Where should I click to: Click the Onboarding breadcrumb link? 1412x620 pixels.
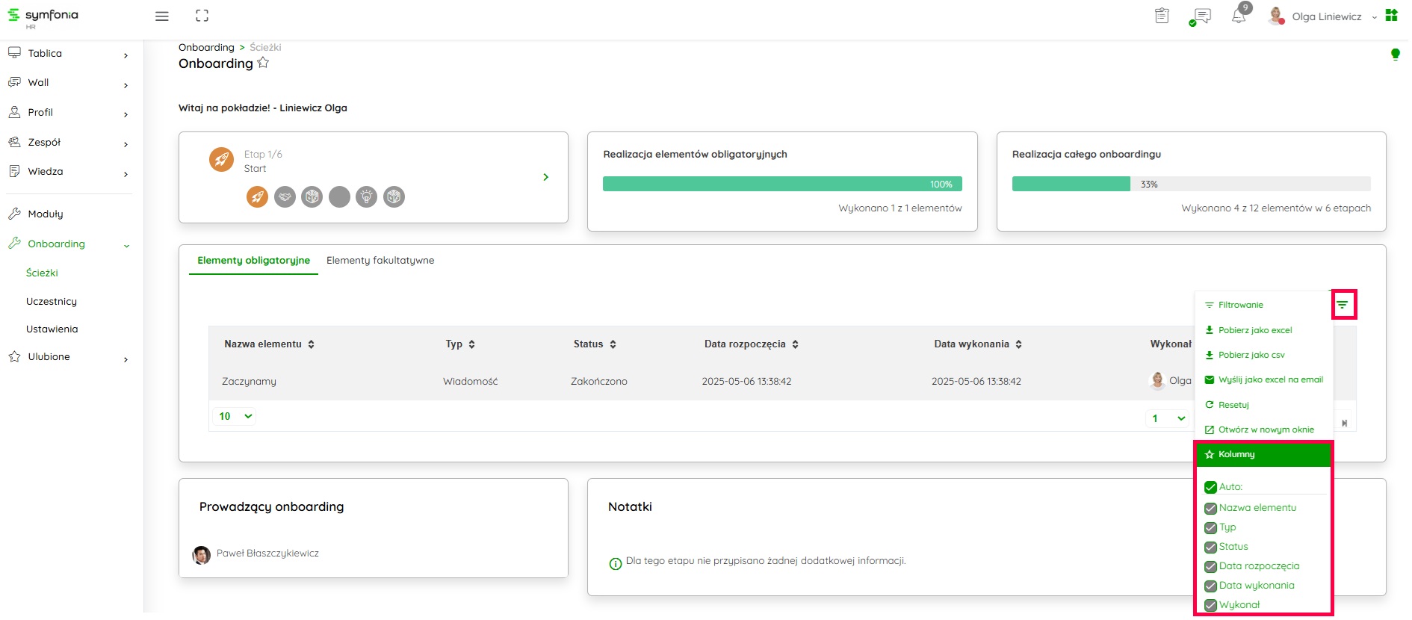[x=206, y=48]
